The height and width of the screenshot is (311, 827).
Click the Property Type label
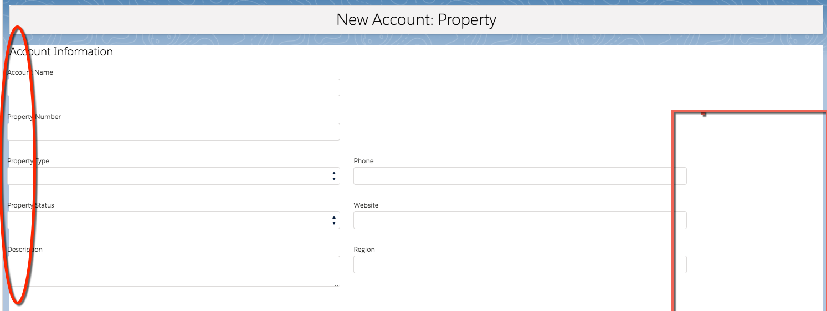click(28, 161)
